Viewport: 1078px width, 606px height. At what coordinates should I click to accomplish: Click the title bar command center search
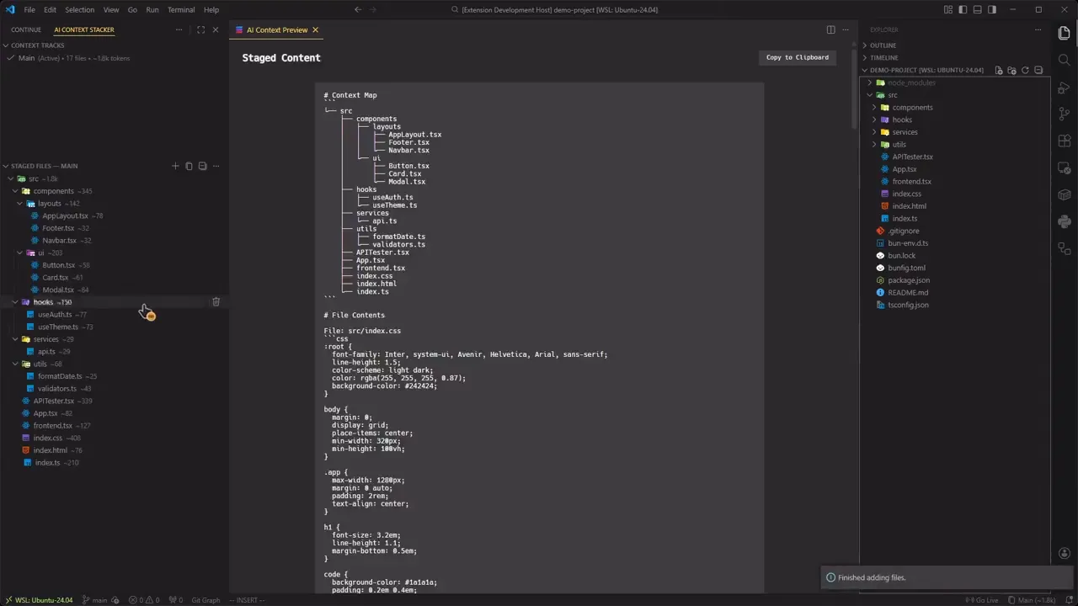coord(554,9)
